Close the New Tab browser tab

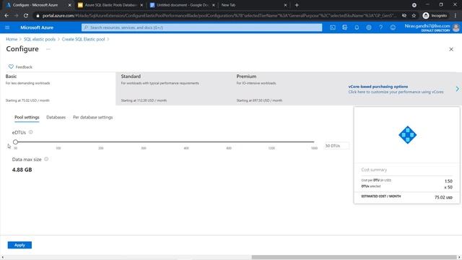pyautogui.click(x=285, y=5)
